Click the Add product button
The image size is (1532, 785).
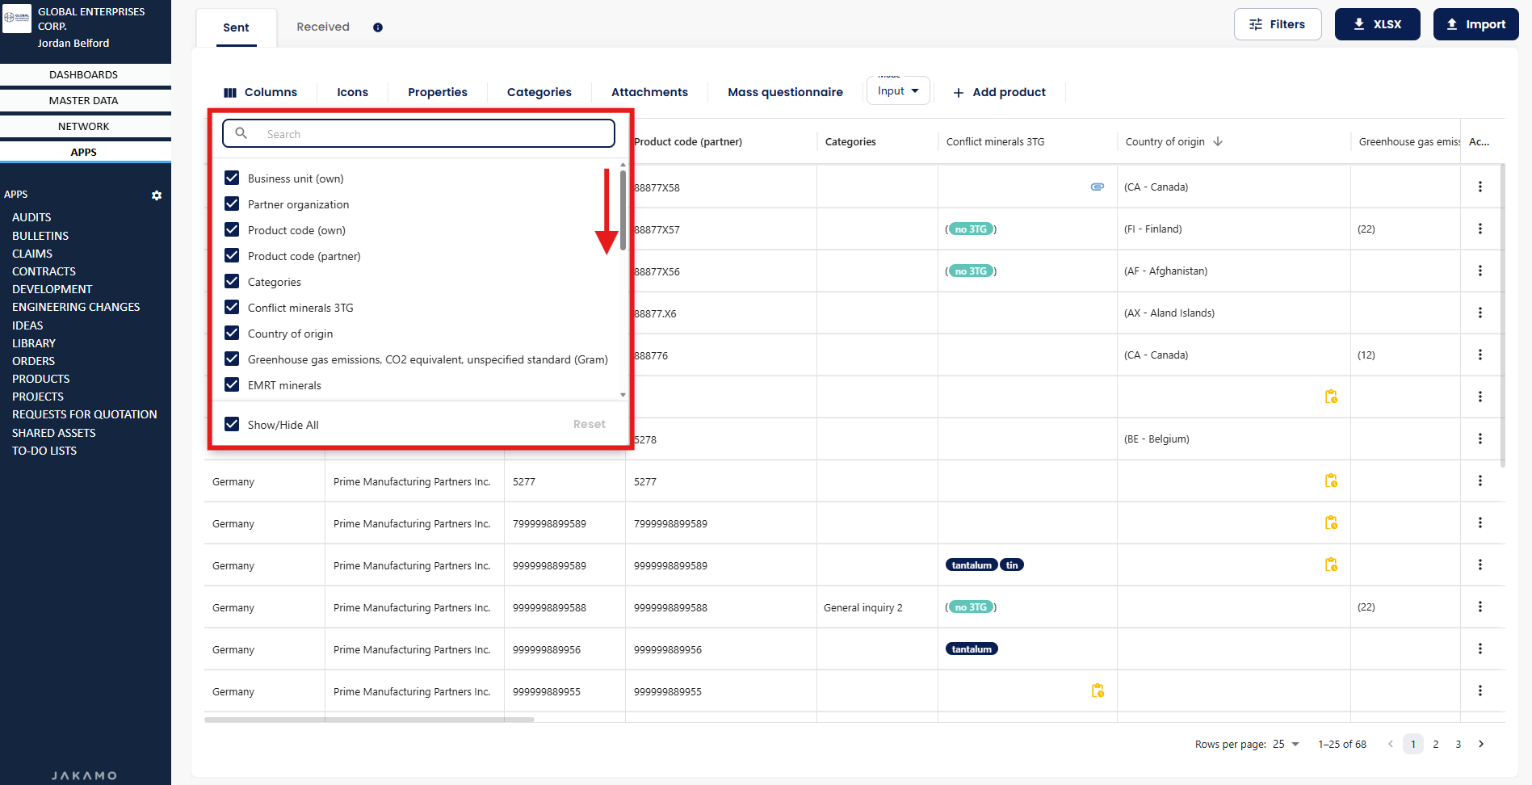click(x=999, y=92)
